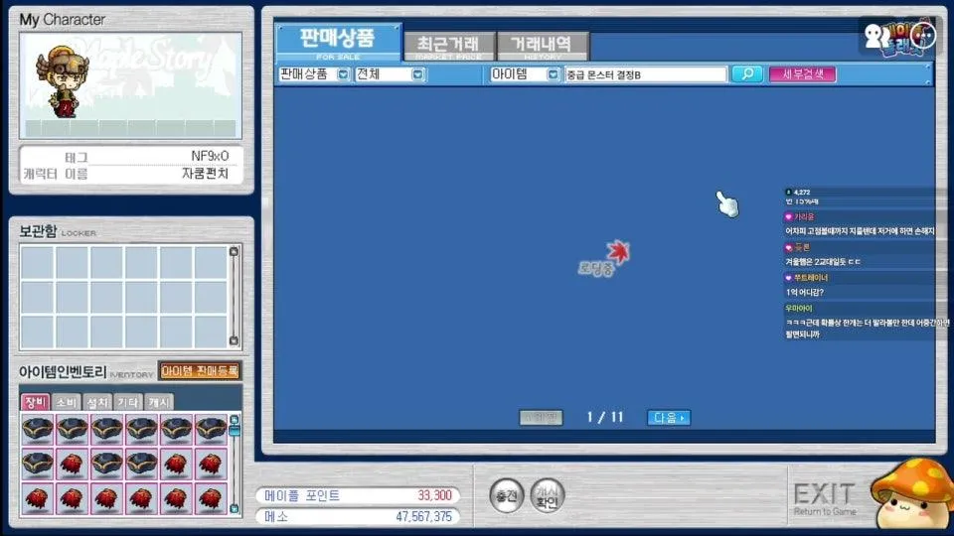Select first dark hat in inventory top row
Screen dimensions: 954x536
click(x=38, y=430)
